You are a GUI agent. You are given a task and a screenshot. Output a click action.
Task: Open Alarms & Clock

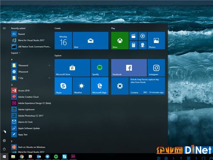coord(31,122)
